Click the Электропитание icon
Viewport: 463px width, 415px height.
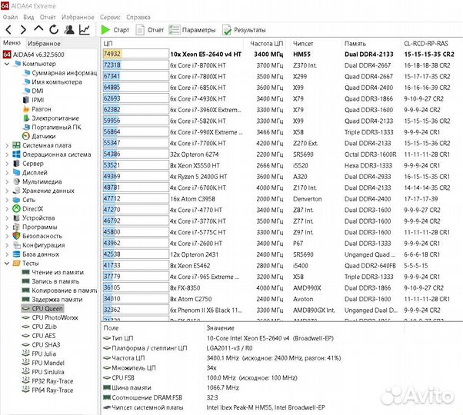point(27,118)
